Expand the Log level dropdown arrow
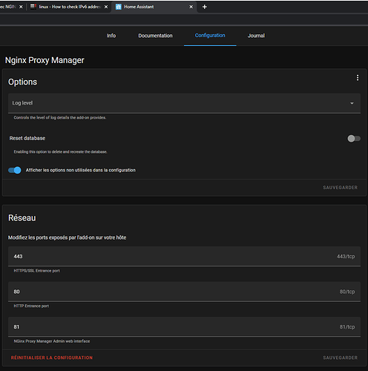 click(352, 103)
